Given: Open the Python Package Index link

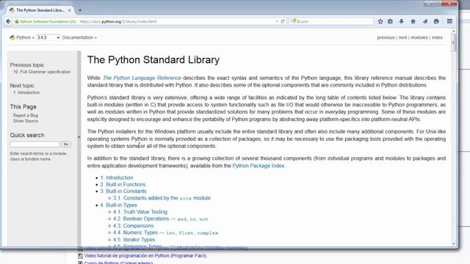Looking at the screenshot, I should coord(258,166).
